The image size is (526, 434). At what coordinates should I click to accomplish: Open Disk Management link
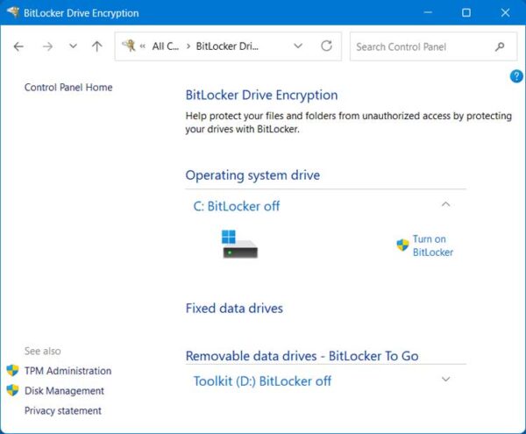(x=64, y=391)
